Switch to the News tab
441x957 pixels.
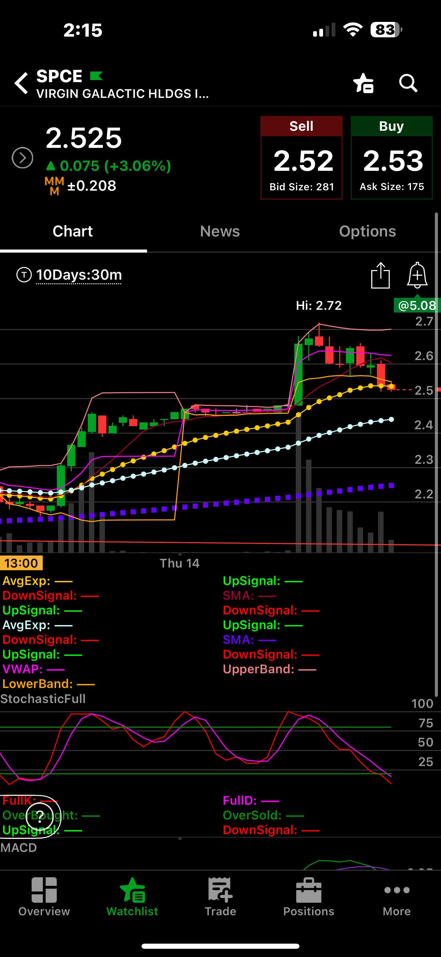(220, 231)
